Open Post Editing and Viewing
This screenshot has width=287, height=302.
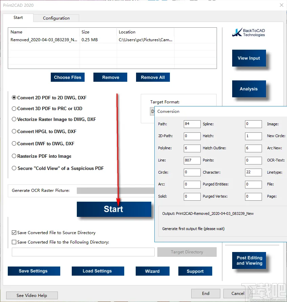249,260
